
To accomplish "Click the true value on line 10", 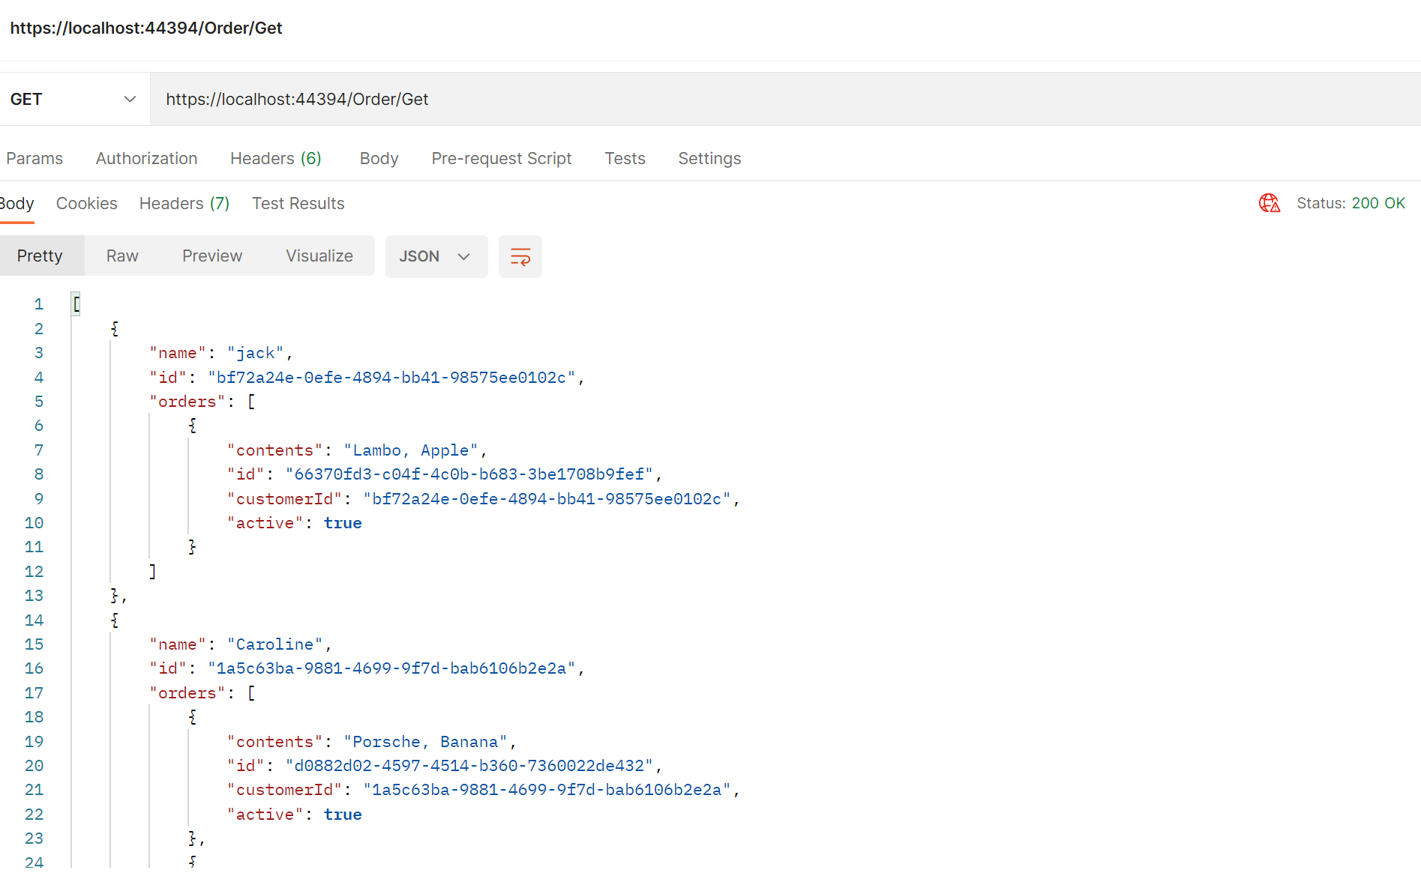I will coord(343,523).
